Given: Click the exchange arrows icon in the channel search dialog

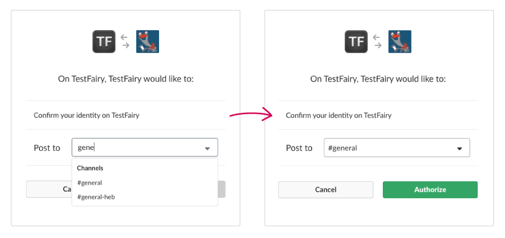Looking at the screenshot, I should tap(125, 42).
